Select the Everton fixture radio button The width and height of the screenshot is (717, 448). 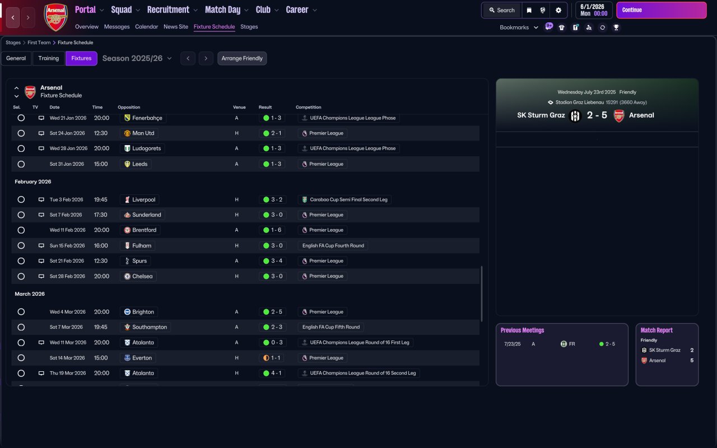click(x=21, y=358)
